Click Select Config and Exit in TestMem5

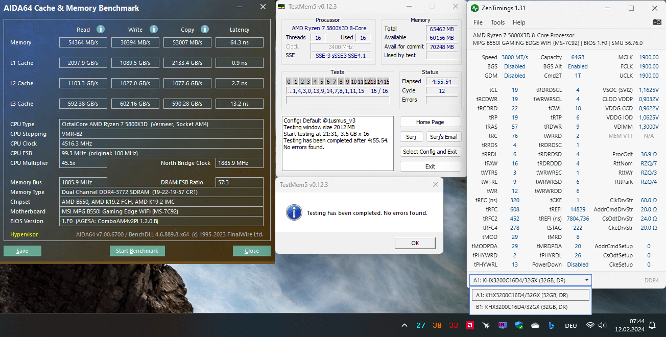430,152
